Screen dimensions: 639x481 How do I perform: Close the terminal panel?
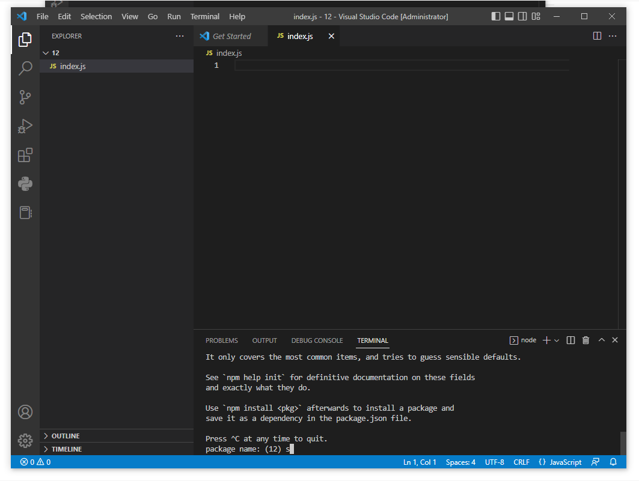click(x=615, y=340)
